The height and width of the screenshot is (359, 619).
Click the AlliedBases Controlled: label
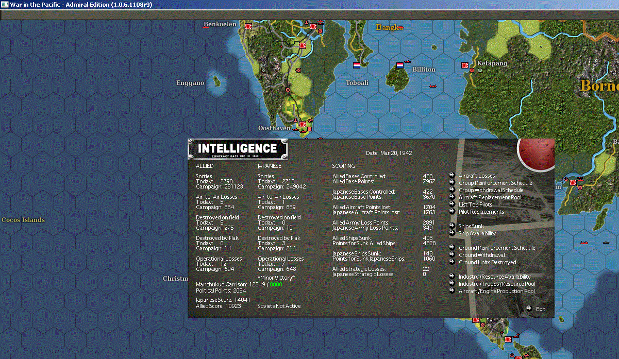[x=359, y=176]
